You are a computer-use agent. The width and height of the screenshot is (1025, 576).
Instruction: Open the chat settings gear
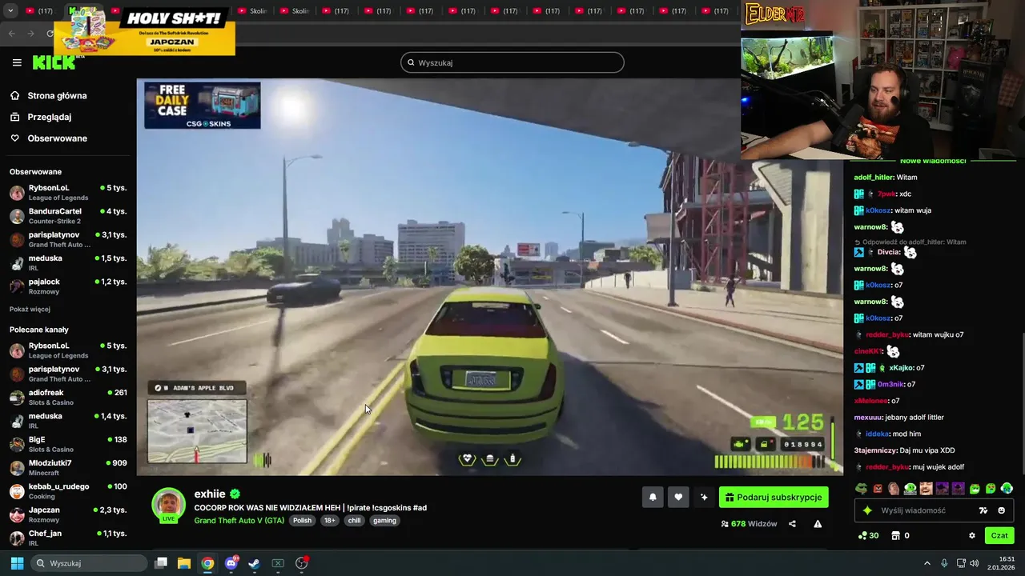(x=972, y=536)
